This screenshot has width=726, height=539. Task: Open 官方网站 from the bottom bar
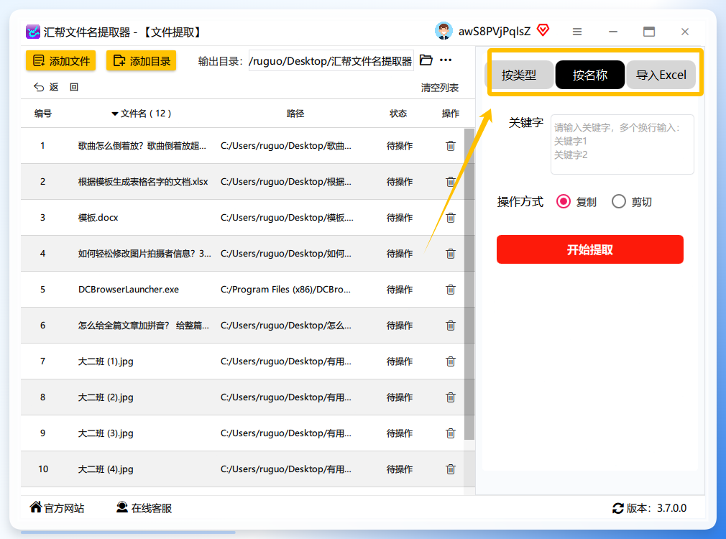pyautogui.click(x=57, y=508)
